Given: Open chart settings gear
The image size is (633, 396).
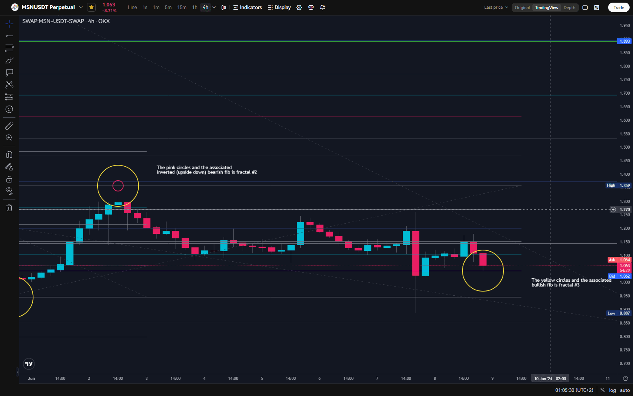Looking at the screenshot, I should click(x=299, y=7).
